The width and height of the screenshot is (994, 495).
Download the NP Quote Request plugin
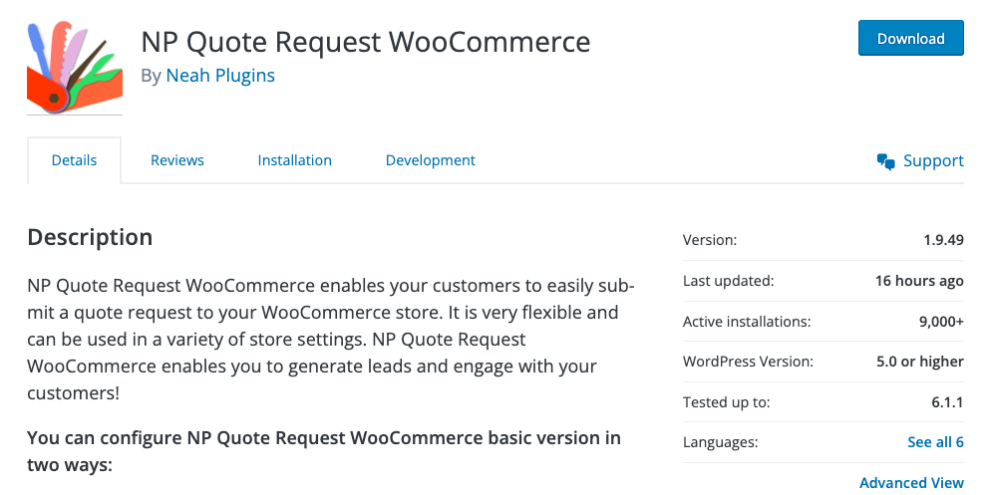pos(911,38)
